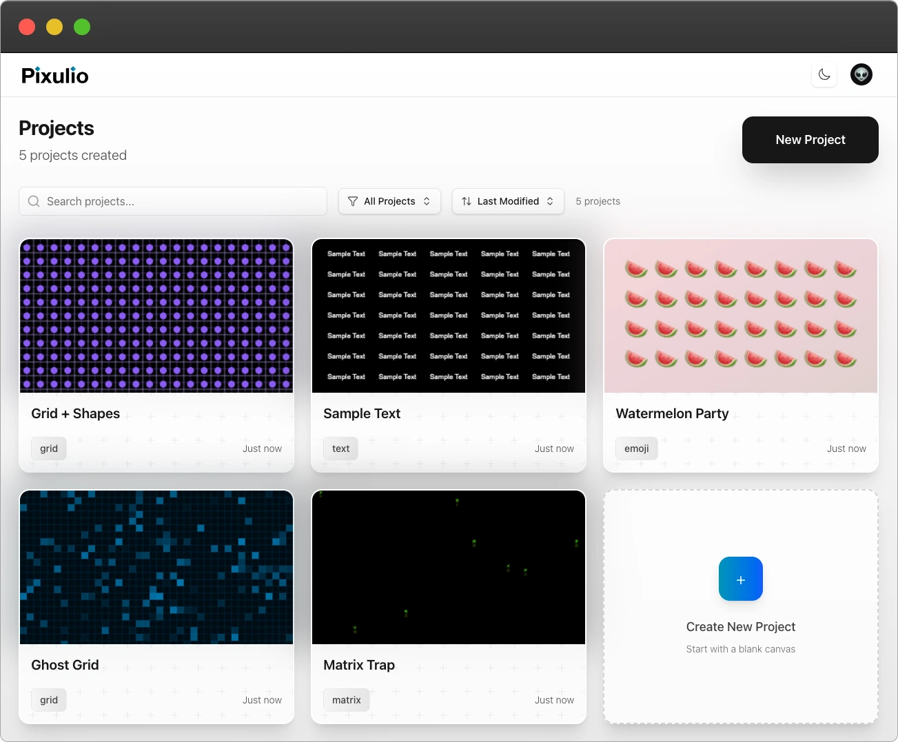Open the All Projects filter dropdown
898x742 pixels.
click(x=389, y=201)
